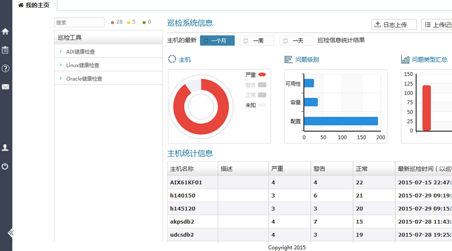Screen dimensions: 452x251
Task: Click the power logout icon
Action: [5, 166]
